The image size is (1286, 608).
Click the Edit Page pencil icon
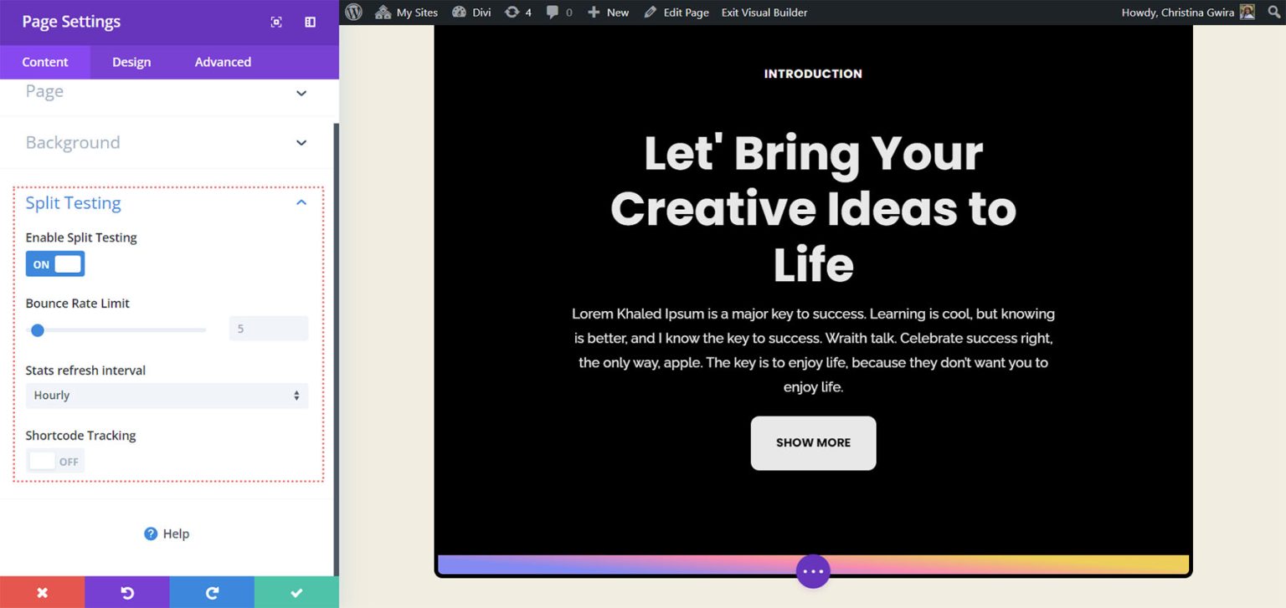[649, 12]
